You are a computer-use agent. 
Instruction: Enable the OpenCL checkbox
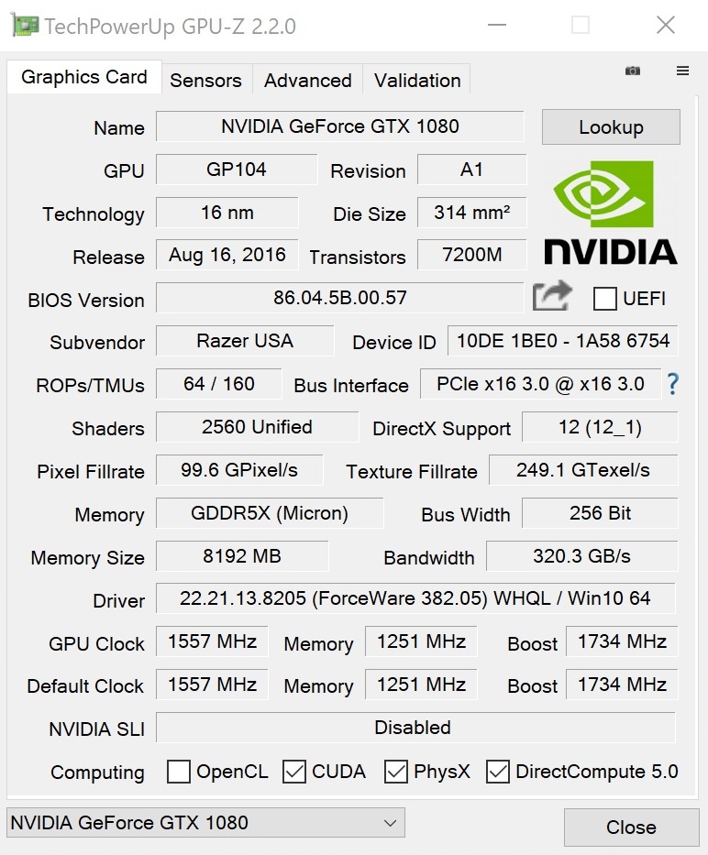point(179,772)
